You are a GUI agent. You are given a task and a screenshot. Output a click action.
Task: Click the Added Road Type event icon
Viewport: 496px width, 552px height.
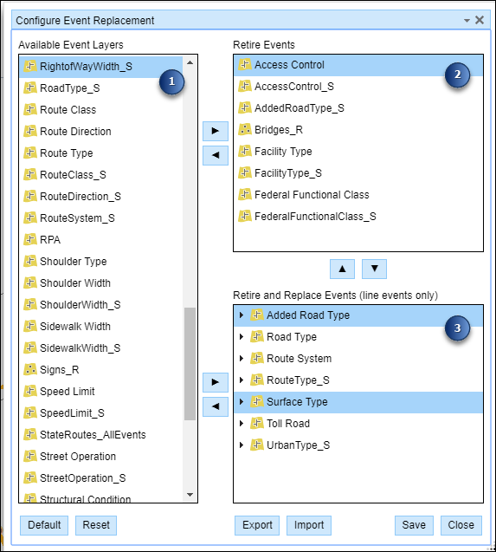[x=257, y=315]
